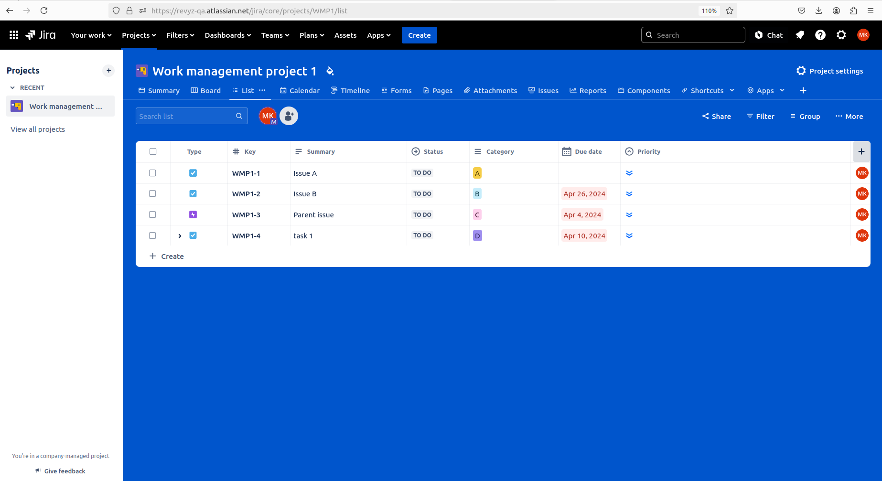Open Jira settings gear
Image resolution: width=882 pixels, height=481 pixels.
841,34
